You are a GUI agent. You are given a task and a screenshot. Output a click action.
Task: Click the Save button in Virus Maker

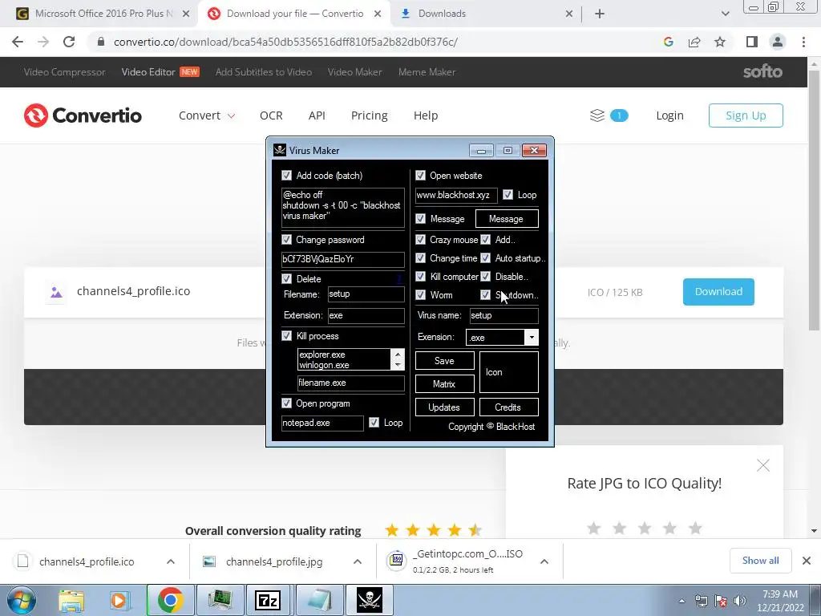coord(444,361)
